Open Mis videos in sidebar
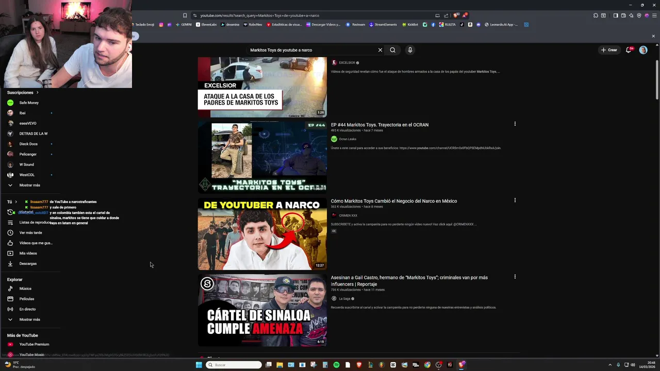 [29, 254]
